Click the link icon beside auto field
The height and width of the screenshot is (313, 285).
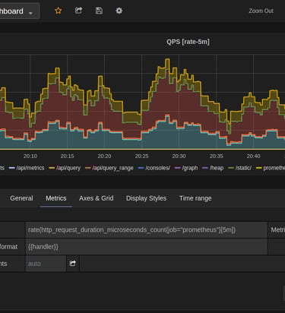pos(73,264)
